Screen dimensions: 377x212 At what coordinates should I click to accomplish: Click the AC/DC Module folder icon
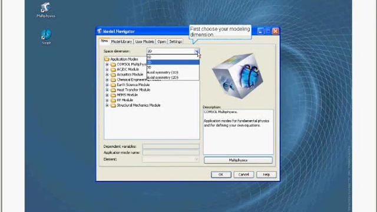coord(113,69)
